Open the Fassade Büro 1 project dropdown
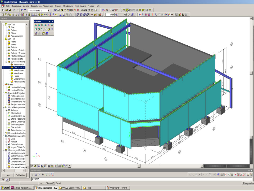Viewport: 254px width, 191px height. click(48, 10)
